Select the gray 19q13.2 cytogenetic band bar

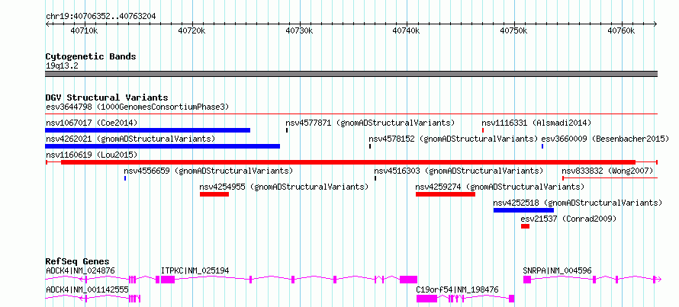[351, 74]
